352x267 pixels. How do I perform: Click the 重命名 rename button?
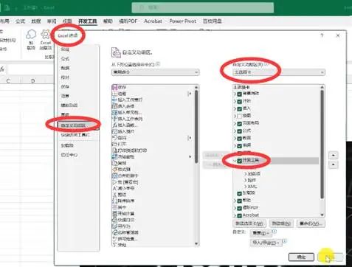311,223
